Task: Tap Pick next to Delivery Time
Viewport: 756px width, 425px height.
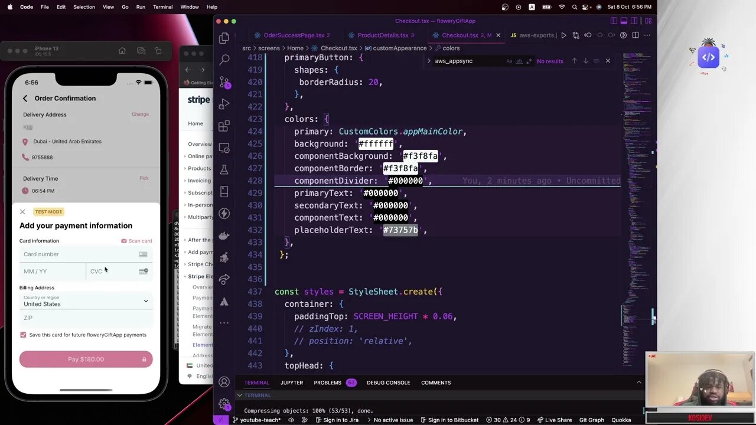Action: click(x=144, y=178)
